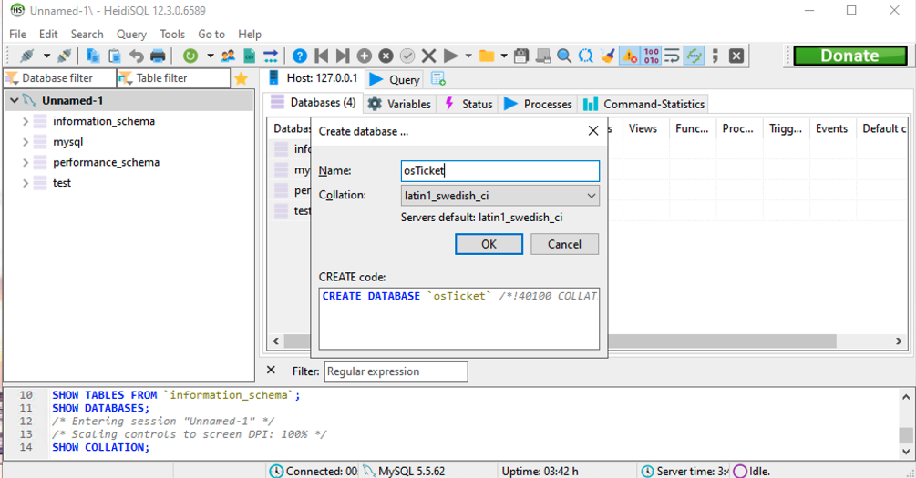Click the green Refresh icon
This screenshot has height=478, width=916.
click(190, 56)
